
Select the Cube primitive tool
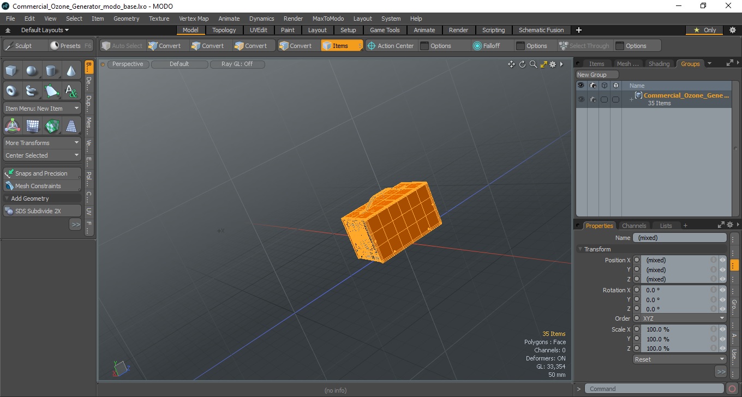pos(12,71)
